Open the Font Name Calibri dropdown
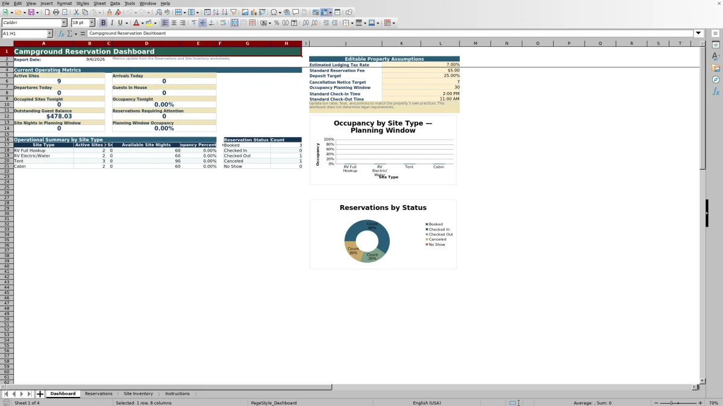 click(x=64, y=23)
